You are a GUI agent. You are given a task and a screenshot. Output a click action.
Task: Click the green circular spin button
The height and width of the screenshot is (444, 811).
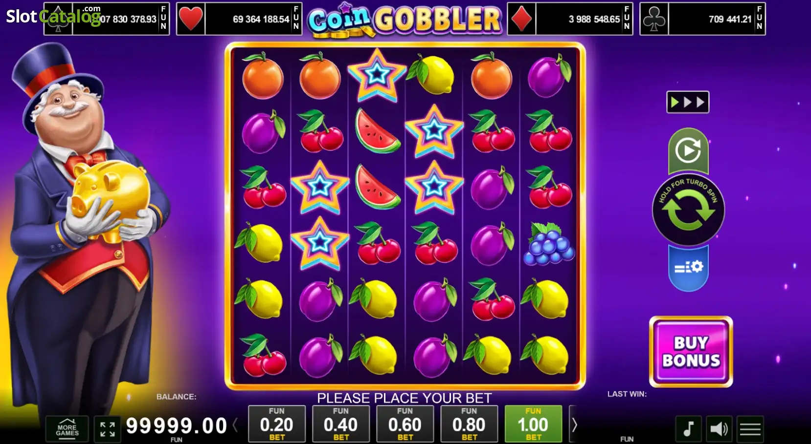[688, 210]
